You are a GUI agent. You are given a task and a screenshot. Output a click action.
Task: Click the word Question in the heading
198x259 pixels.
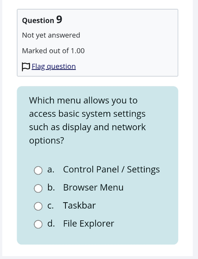(x=38, y=21)
